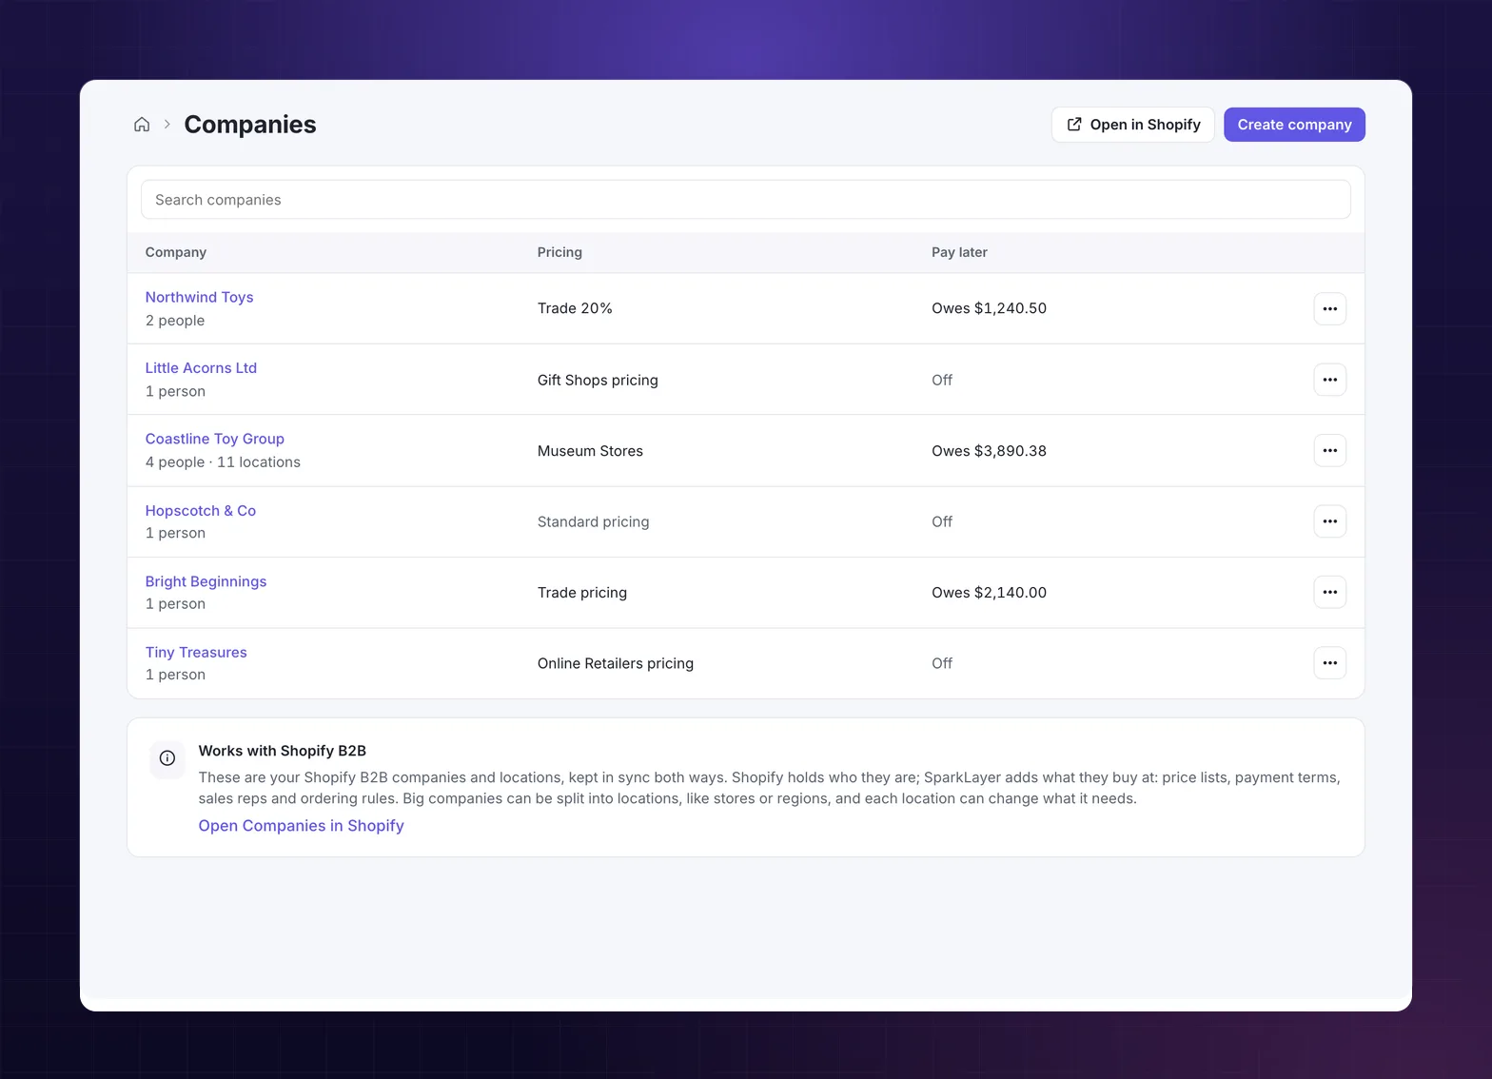
Task: Click the Owes $1,240.50 value
Action: tap(989, 308)
